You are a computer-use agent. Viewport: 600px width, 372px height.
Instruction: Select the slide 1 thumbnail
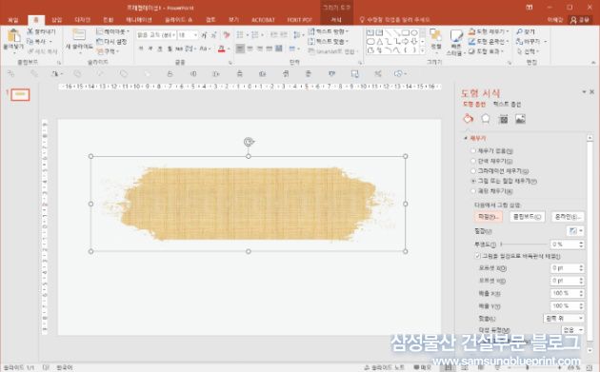pyautogui.click(x=20, y=94)
